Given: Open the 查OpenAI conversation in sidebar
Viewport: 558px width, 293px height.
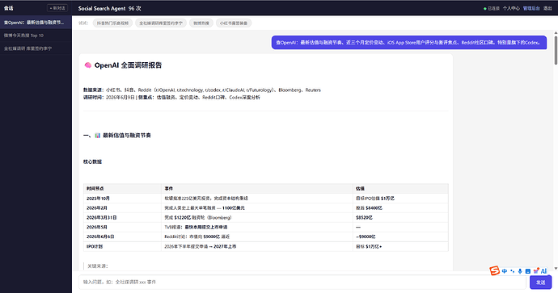Looking at the screenshot, I should click(x=36, y=23).
